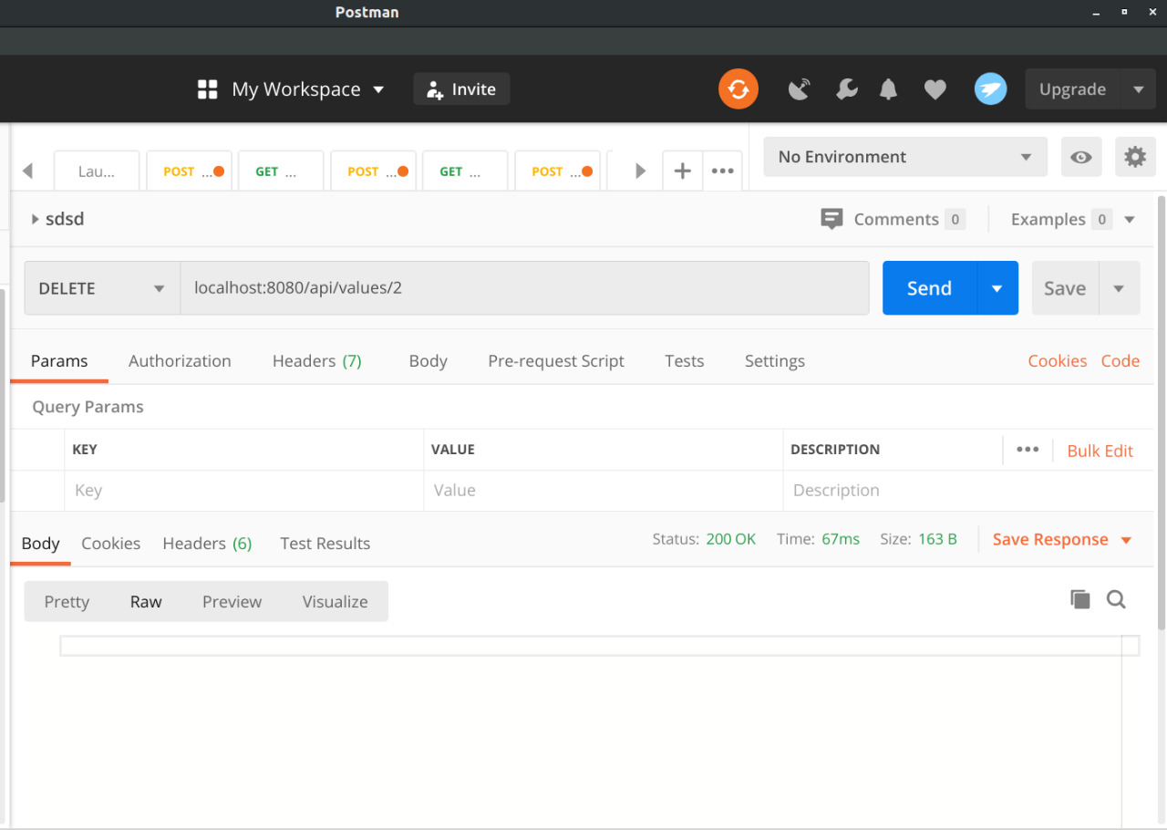Open the blue user avatar
The height and width of the screenshot is (830, 1167).
coord(990,89)
